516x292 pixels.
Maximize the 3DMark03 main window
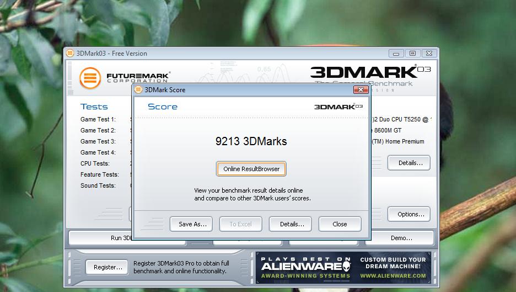[413, 54]
